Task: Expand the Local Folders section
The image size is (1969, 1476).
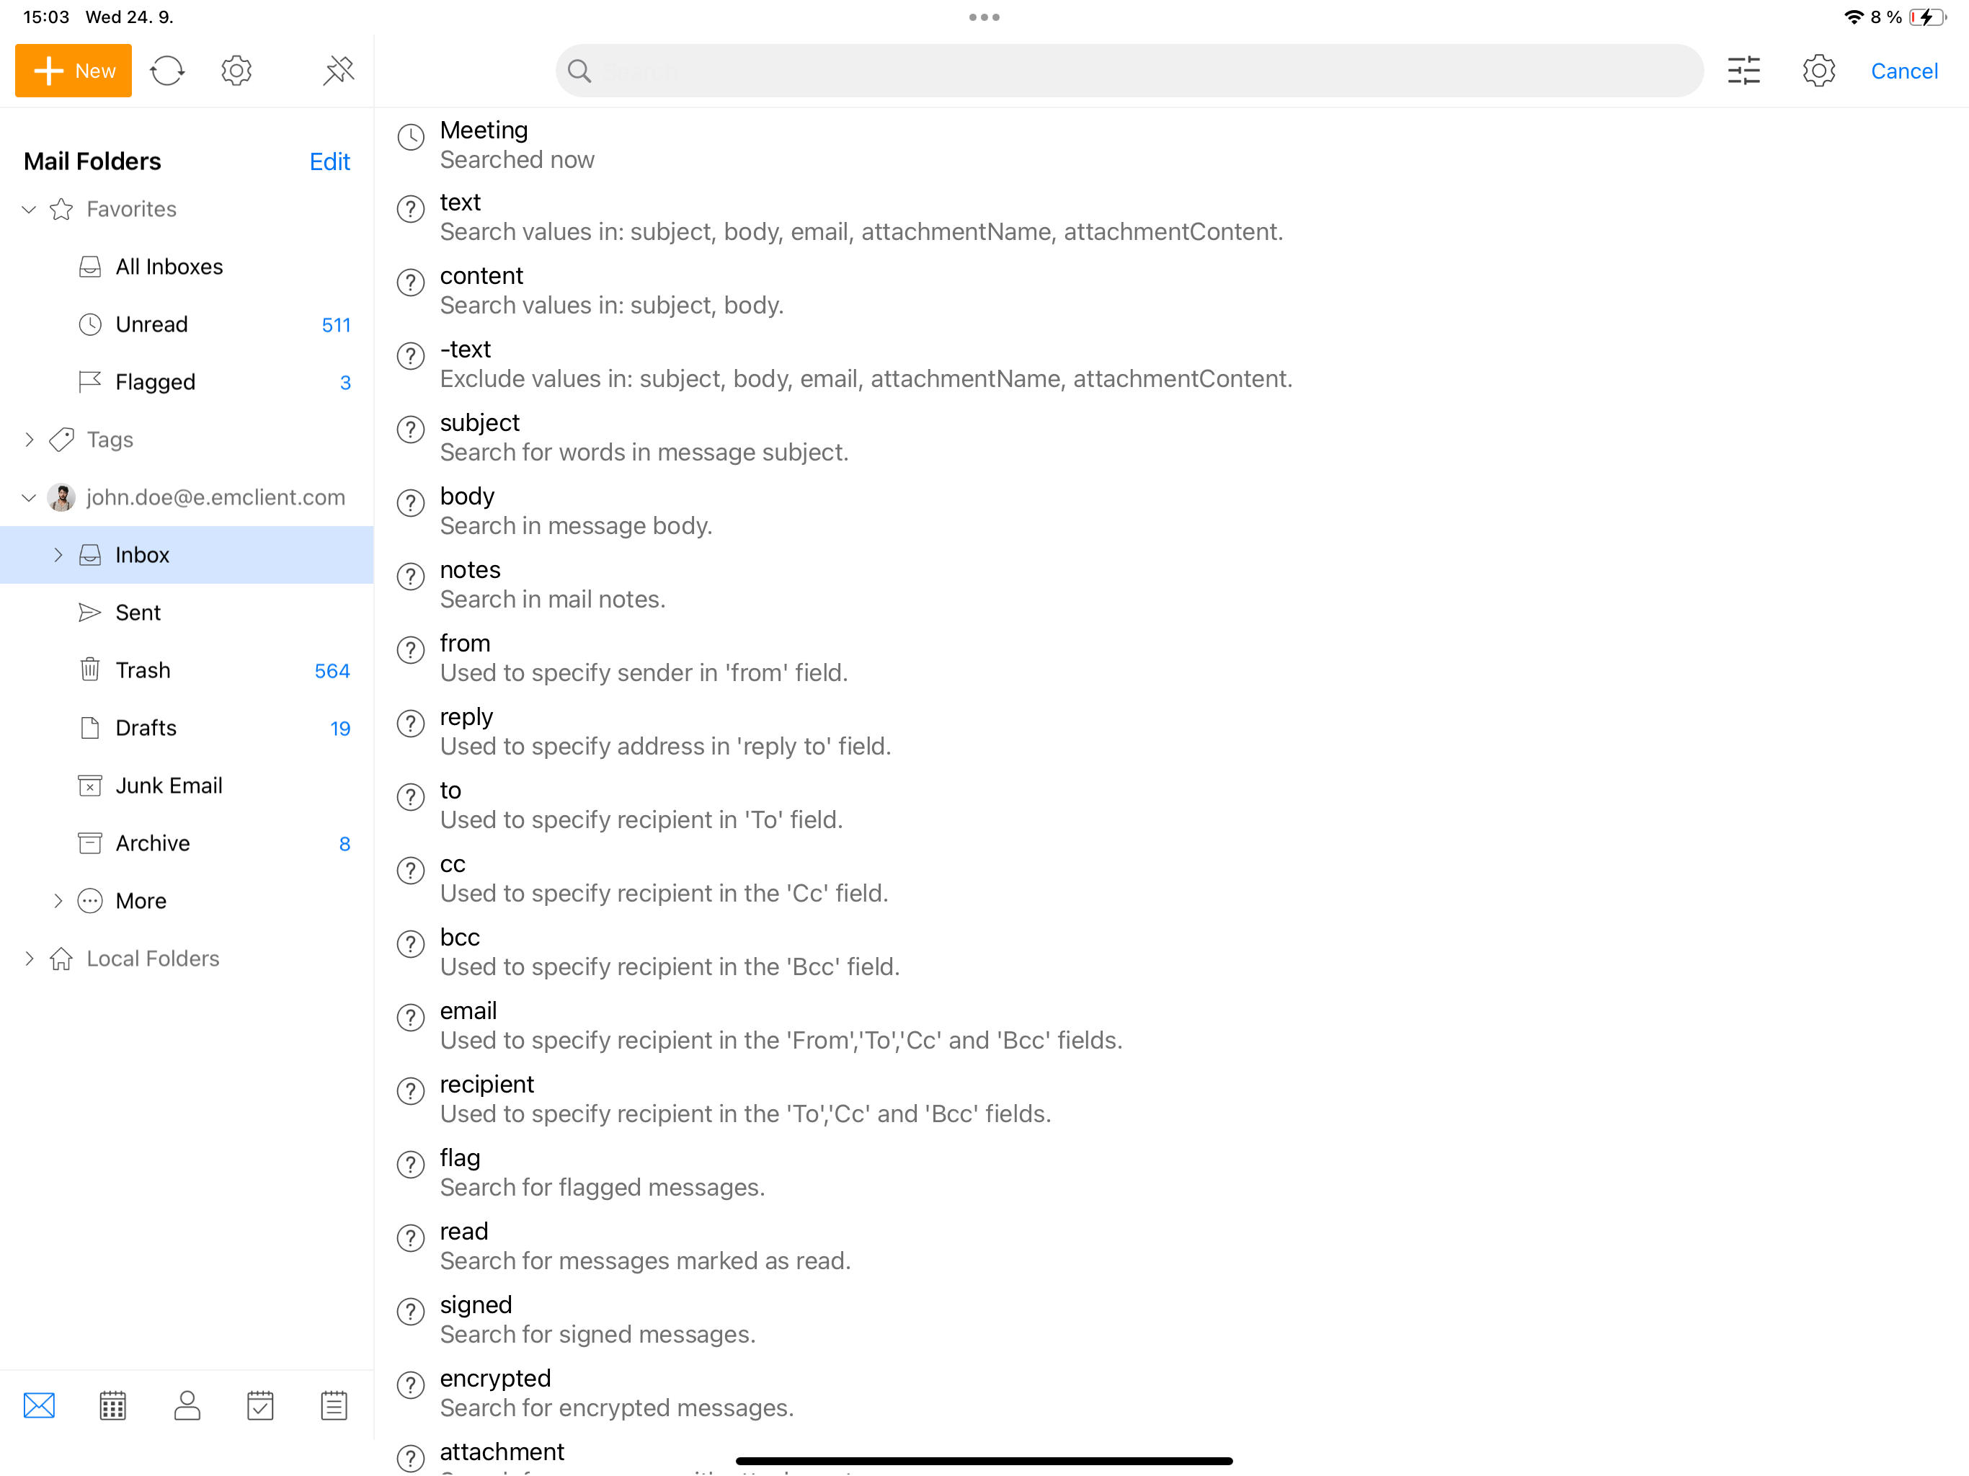Action: [x=30, y=959]
